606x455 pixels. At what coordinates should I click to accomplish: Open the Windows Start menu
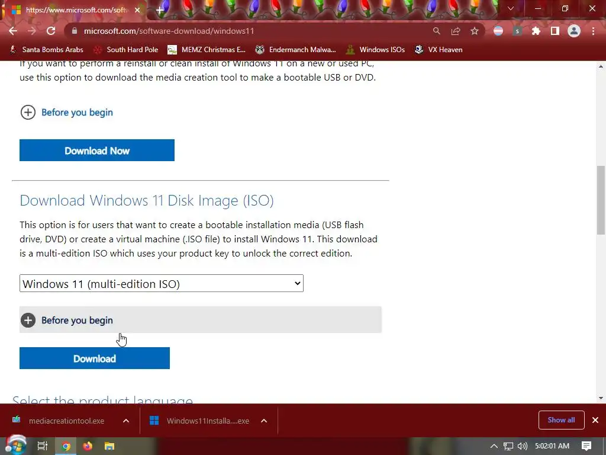pyautogui.click(x=16, y=446)
